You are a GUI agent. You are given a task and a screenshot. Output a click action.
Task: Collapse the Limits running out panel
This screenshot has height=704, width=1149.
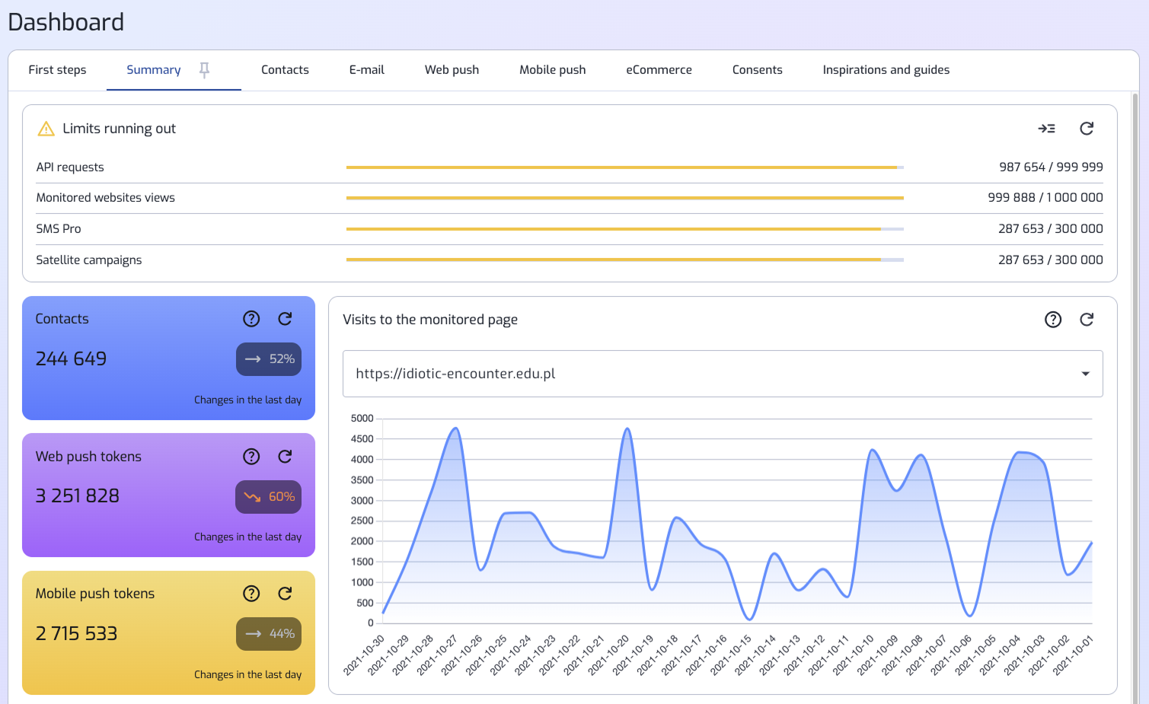(1047, 129)
